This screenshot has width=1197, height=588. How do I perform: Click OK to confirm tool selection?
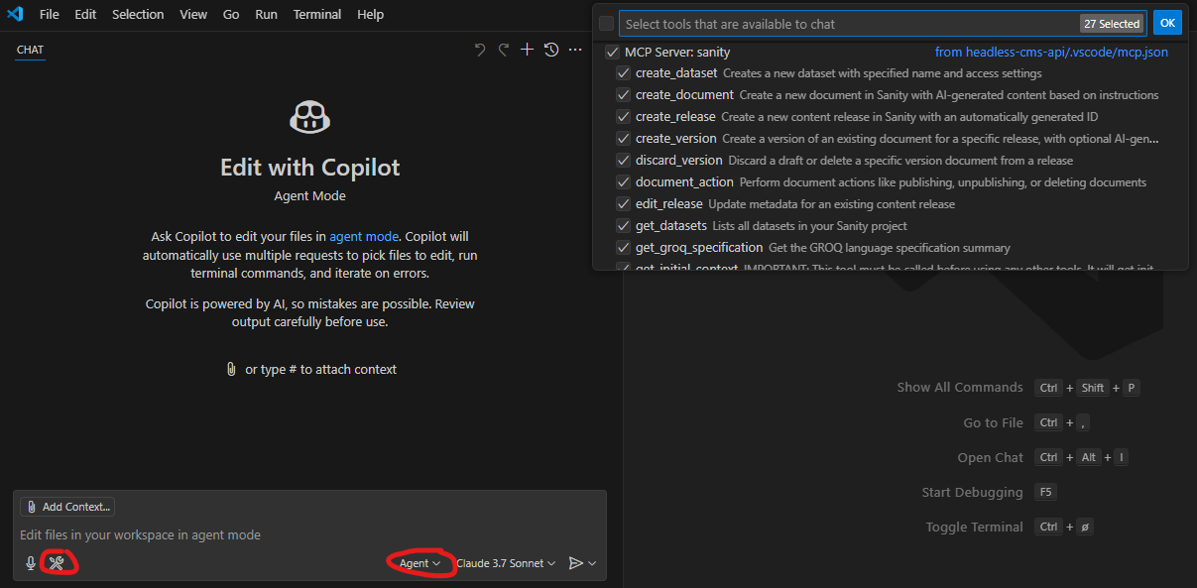pyautogui.click(x=1167, y=22)
